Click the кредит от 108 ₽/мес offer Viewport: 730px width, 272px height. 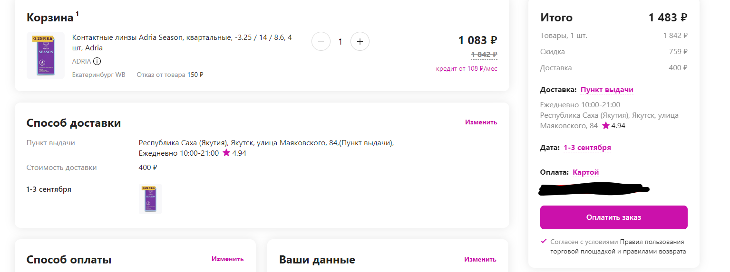tap(466, 69)
